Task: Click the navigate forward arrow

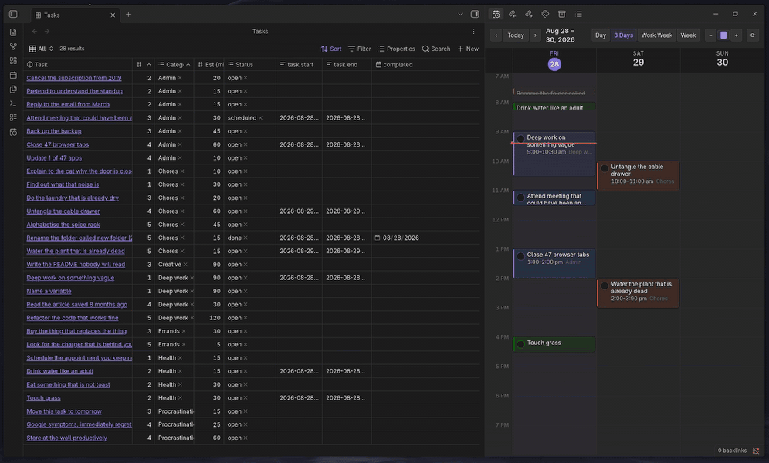Action: (x=47, y=32)
